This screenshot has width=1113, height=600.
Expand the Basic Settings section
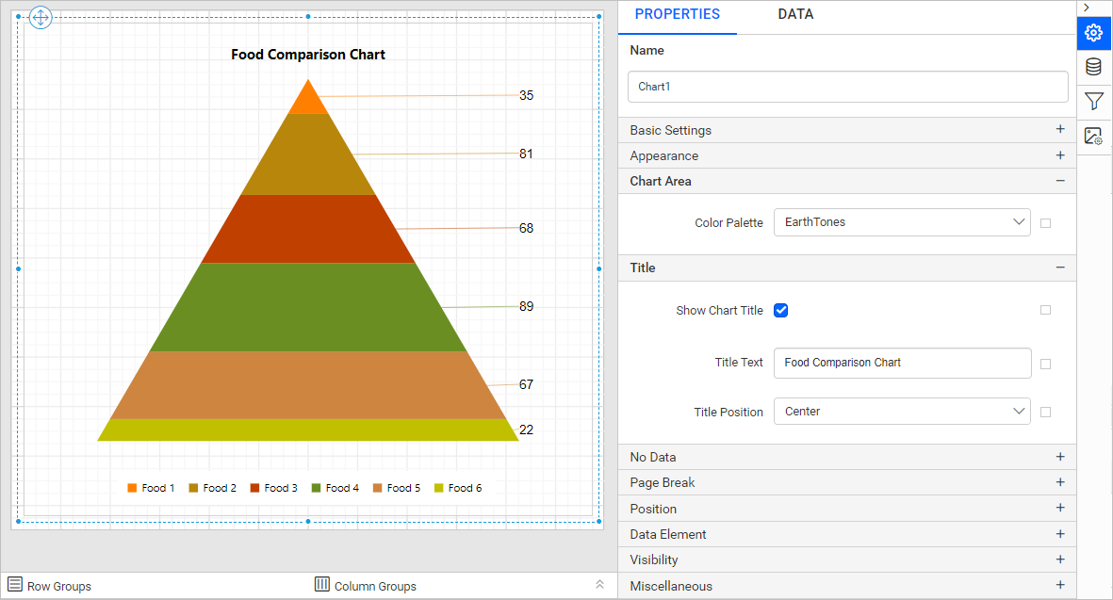click(x=847, y=131)
